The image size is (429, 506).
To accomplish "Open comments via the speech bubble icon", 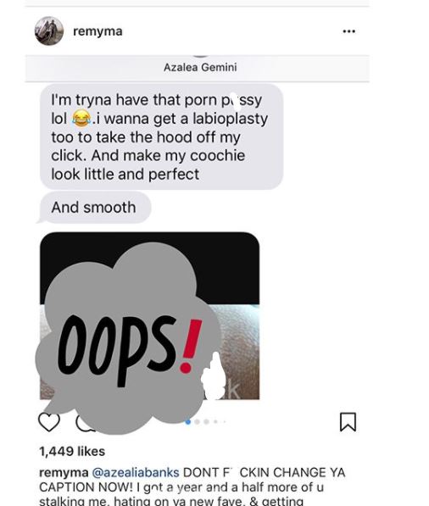I will click(84, 424).
